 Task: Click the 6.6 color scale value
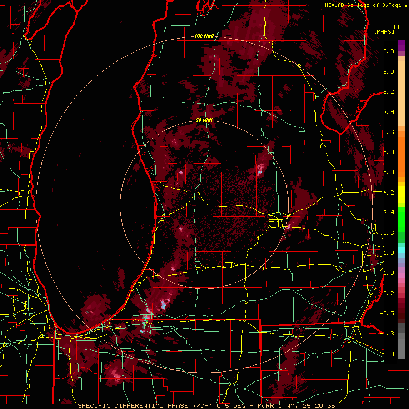click(389, 132)
